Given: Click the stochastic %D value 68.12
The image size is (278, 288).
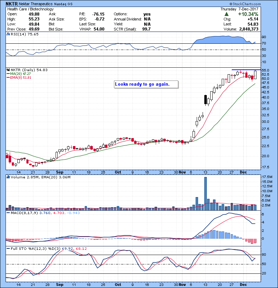Looking at the screenshot, I should 81,248.
